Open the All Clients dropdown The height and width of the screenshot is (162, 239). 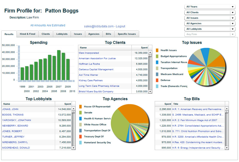pyautogui.click(x=210, y=12)
